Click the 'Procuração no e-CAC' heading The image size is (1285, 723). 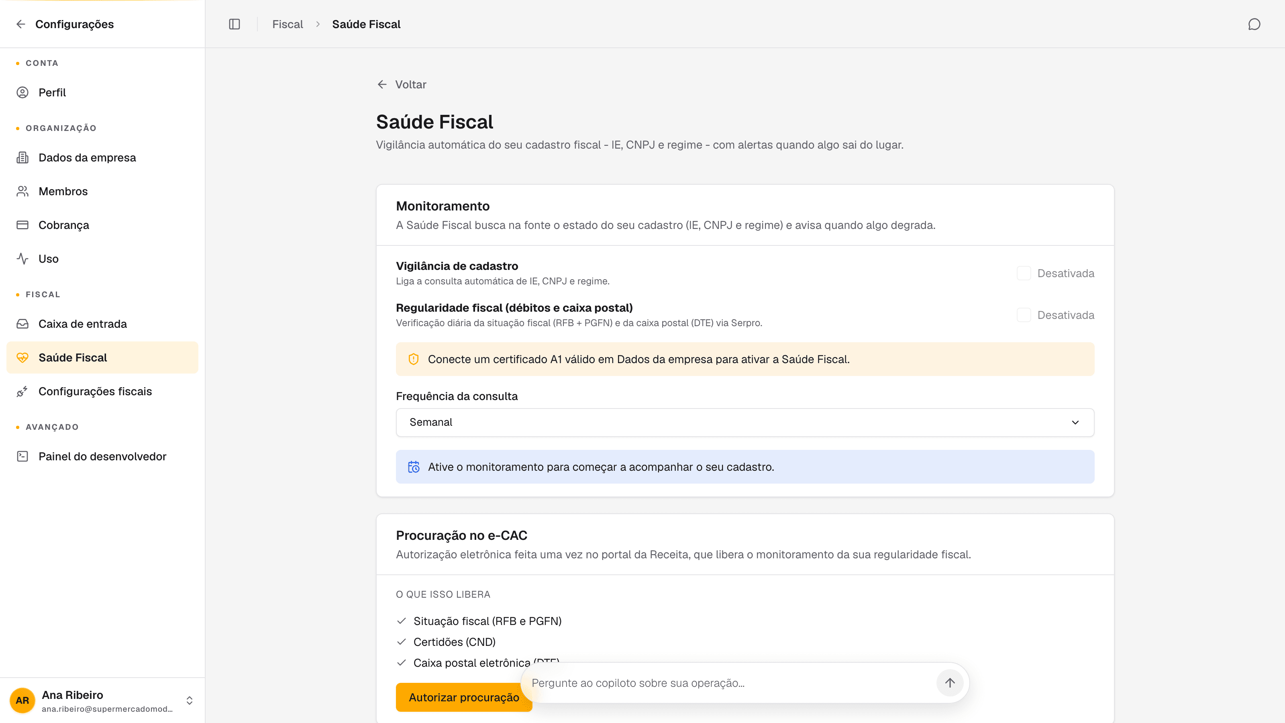coord(461,535)
